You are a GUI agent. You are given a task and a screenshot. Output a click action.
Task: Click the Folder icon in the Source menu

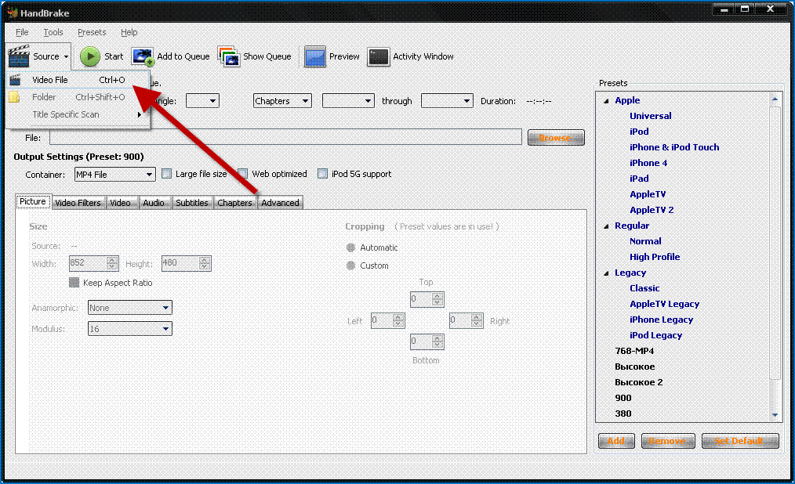(14, 97)
